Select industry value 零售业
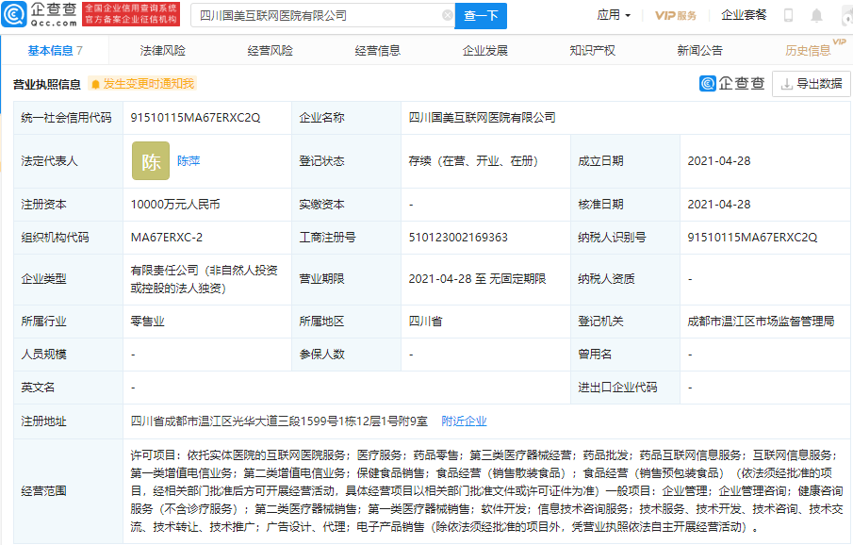 point(147,322)
